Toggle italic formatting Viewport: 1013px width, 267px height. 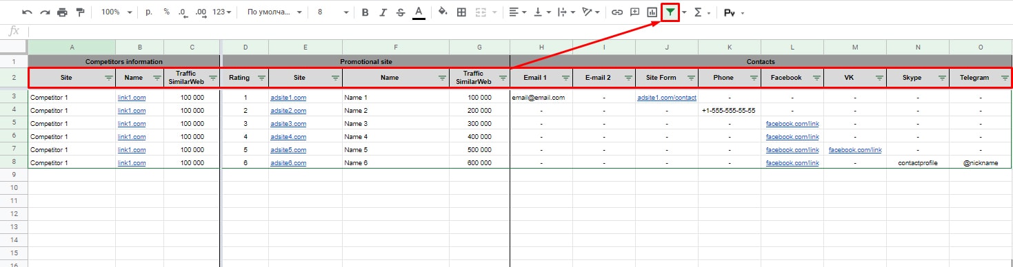[383, 12]
